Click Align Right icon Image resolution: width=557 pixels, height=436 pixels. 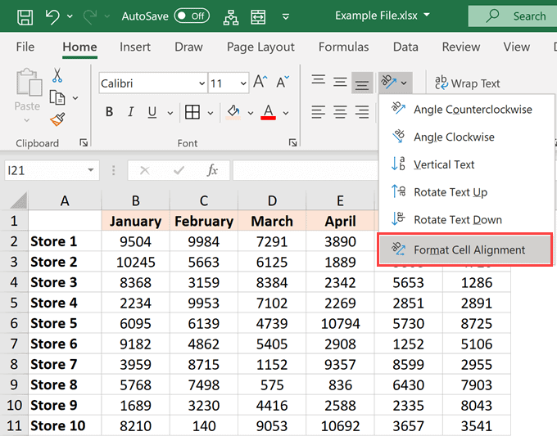[x=362, y=112]
